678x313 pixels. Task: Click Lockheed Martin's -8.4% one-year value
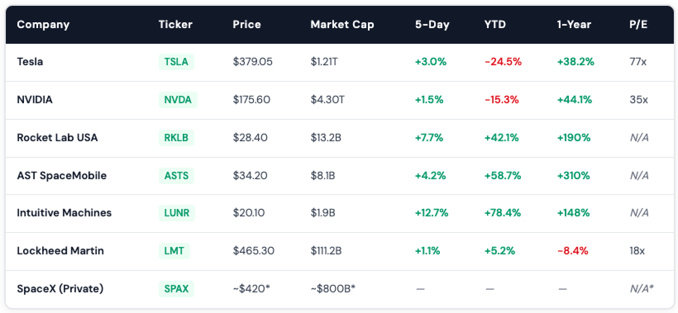click(573, 251)
